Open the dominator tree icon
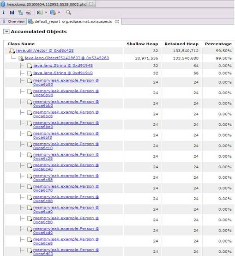The height and width of the screenshot is (256, 235). click(20, 12)
